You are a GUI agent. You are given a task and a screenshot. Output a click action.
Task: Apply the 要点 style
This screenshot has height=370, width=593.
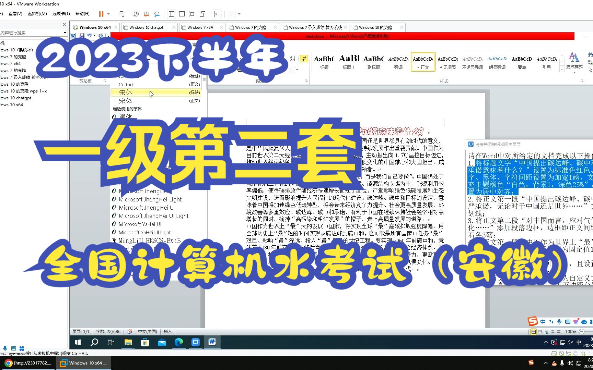pos(522,62)
